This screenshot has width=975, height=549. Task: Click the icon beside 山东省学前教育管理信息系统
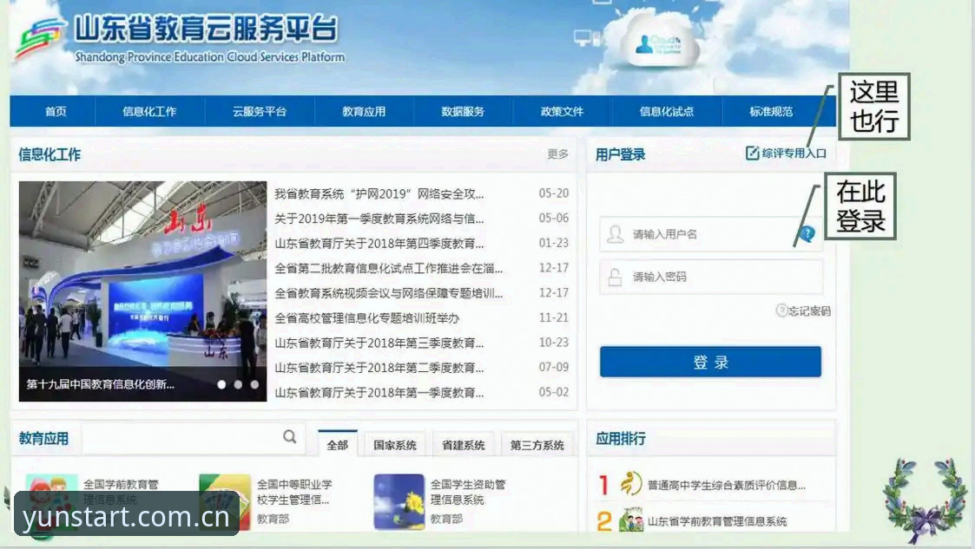tap(631, 520)
